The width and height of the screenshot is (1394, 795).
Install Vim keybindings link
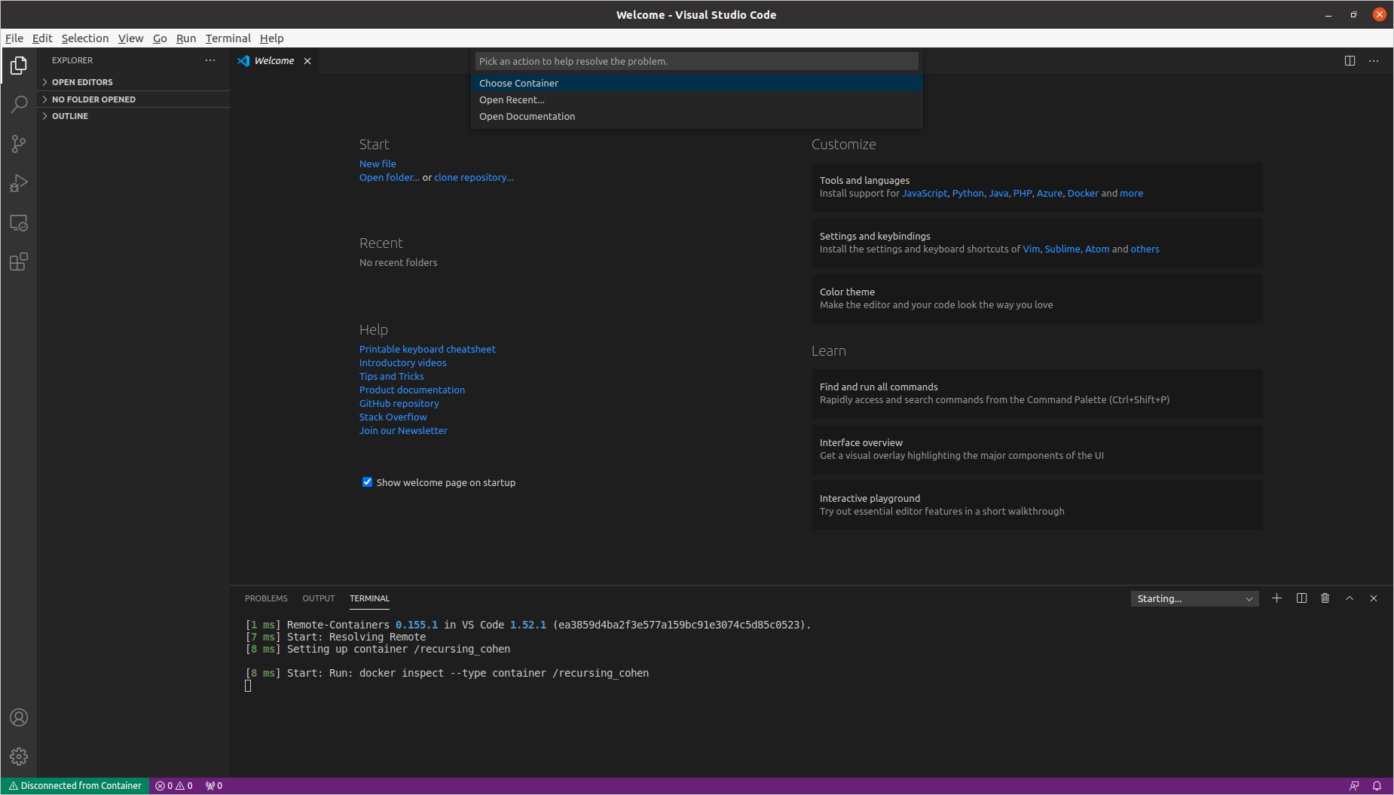pos(1031,249)
